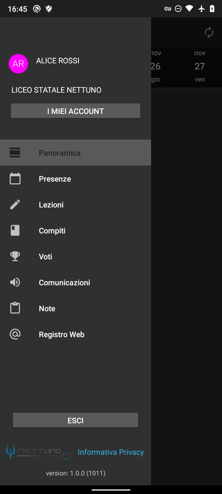The height and width of the screenshot is (494, 222).
Task: Tap the clipboard icon beside Note
Action: tap(15, 308)
